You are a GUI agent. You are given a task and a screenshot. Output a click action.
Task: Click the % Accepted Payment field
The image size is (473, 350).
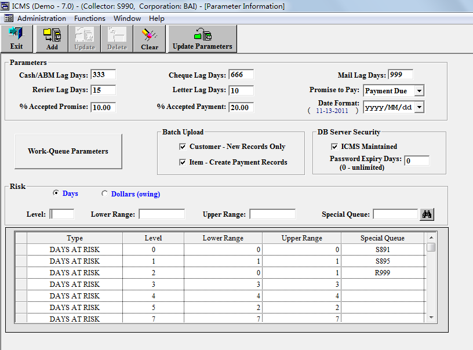point(241,108)
